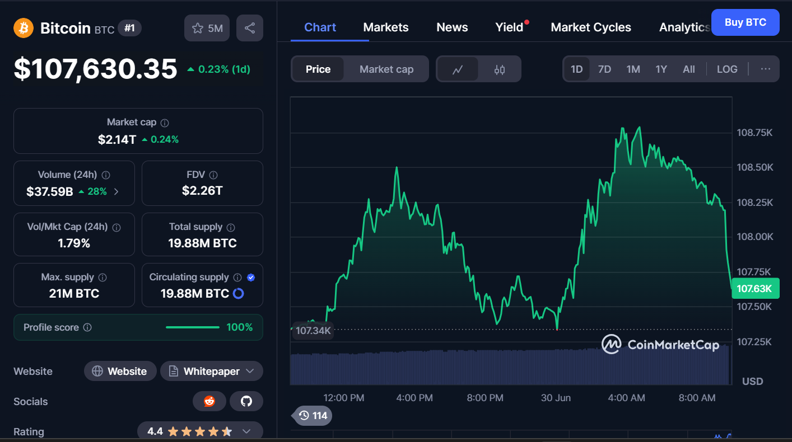Click the 0.23% (1d) change indicator

[218, 69]
